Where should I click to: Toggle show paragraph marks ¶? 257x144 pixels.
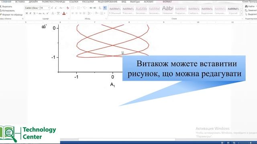[105, 8]
